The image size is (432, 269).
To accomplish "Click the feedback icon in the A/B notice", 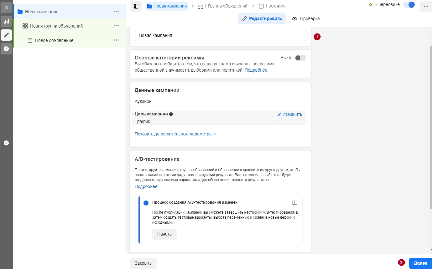I will (295, 203).
